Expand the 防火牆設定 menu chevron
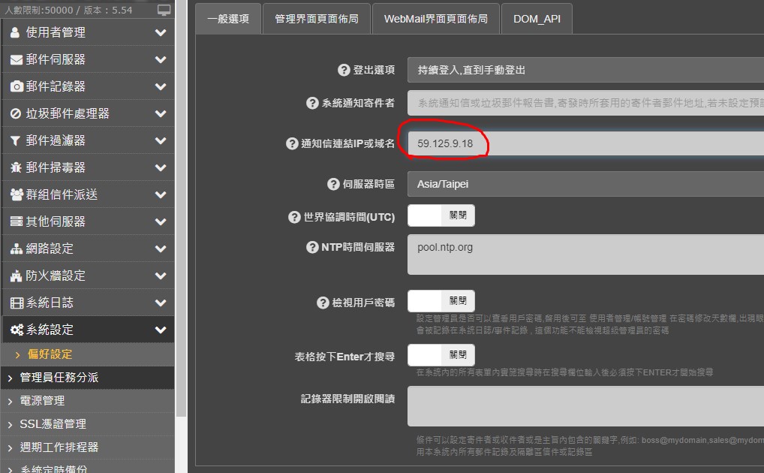 [160, 276]
